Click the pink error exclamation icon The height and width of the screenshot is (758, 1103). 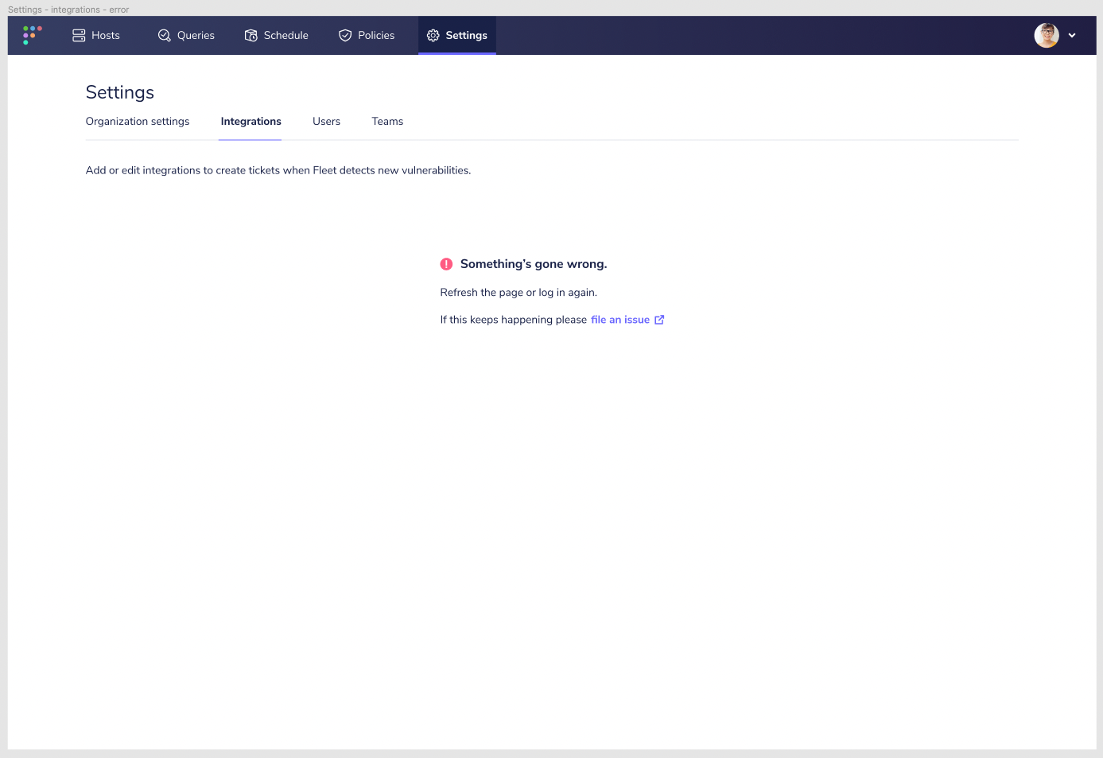pyautogui.click(x=446, y=263)
